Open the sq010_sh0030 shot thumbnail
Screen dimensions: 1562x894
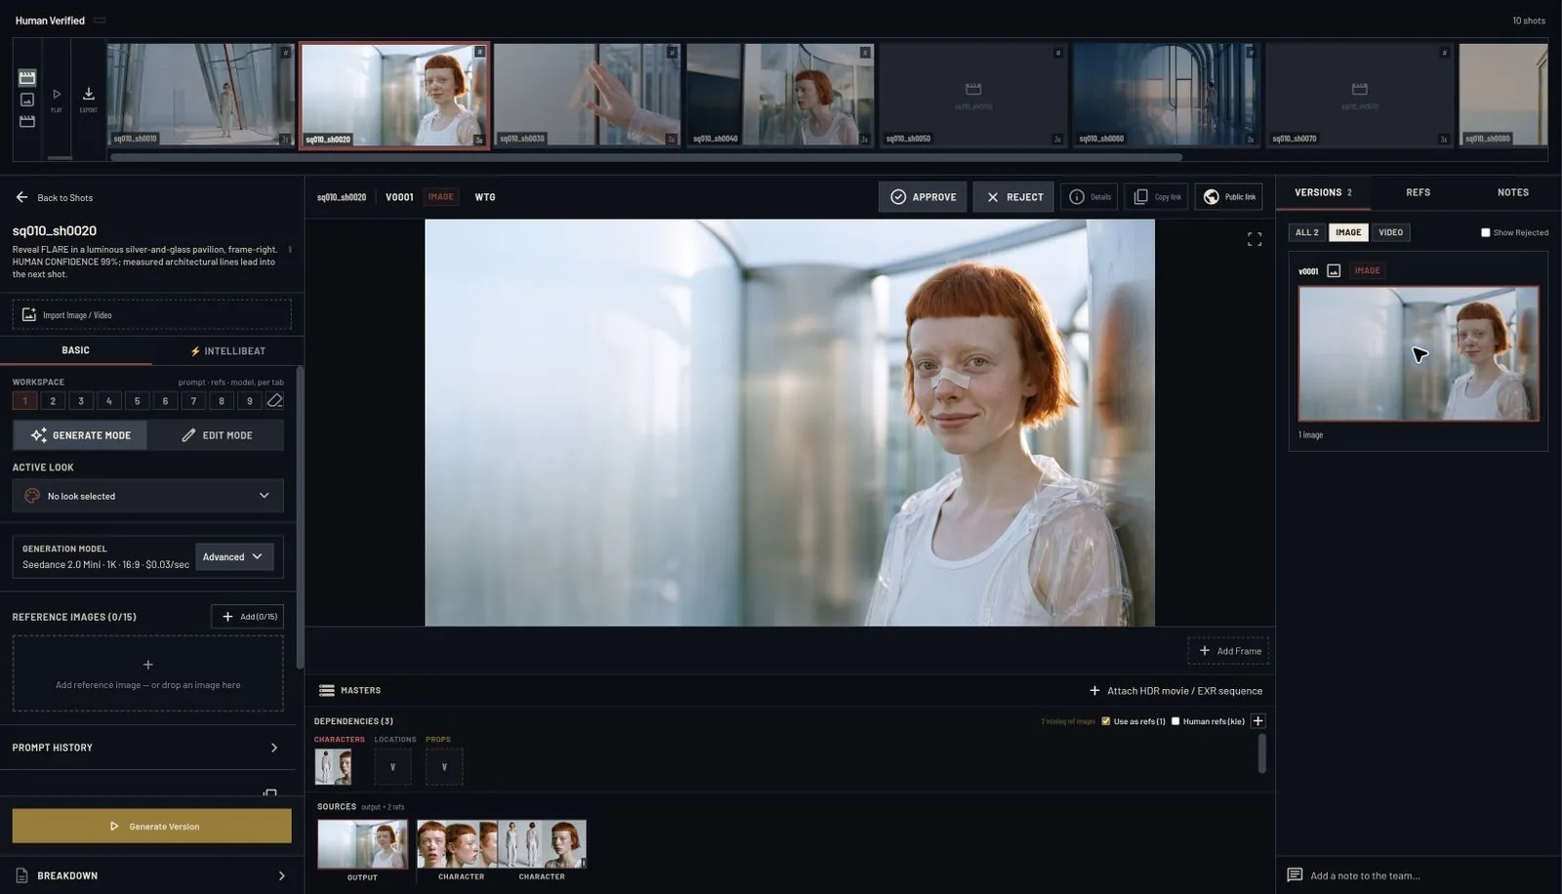pyautogui.click(x=587, y=95)
